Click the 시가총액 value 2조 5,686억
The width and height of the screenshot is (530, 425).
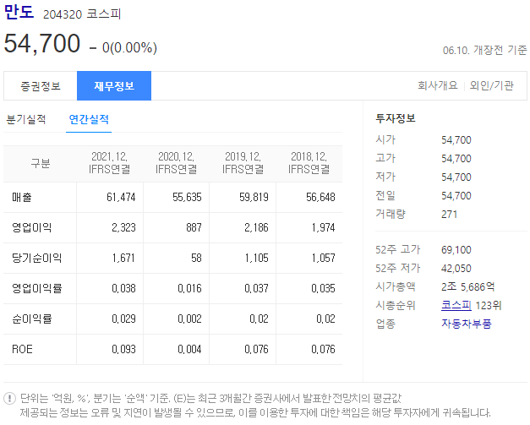click(x=468, y=286)
